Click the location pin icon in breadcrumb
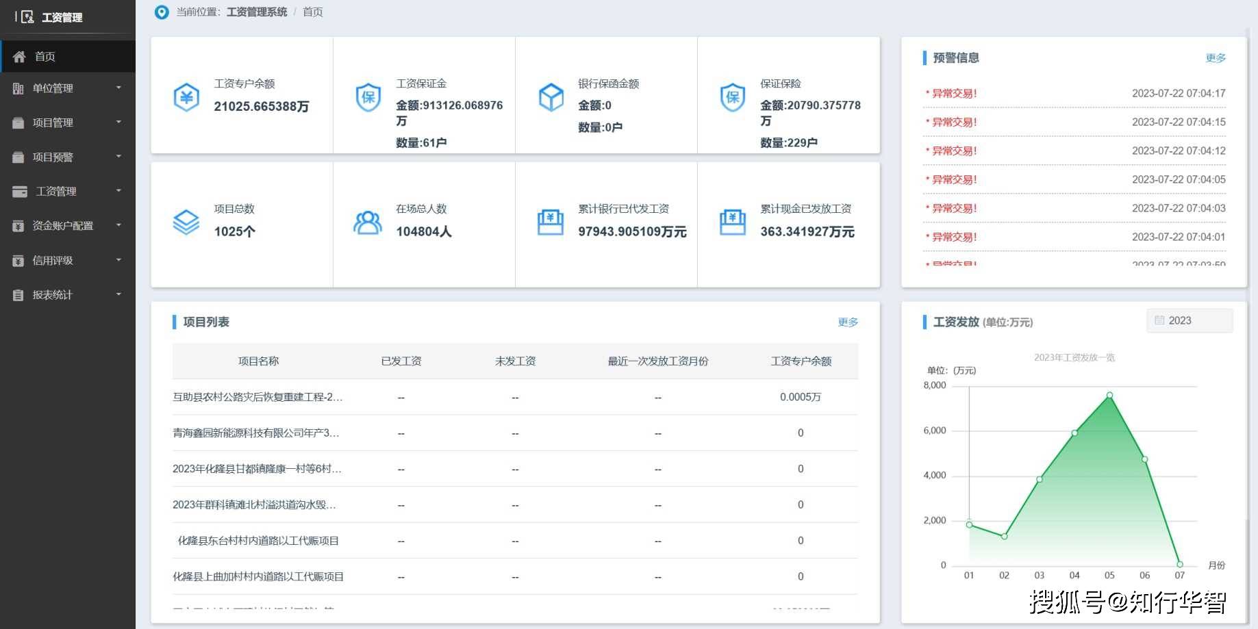Viewport: 1258px width, 629px height. (162, 12)
